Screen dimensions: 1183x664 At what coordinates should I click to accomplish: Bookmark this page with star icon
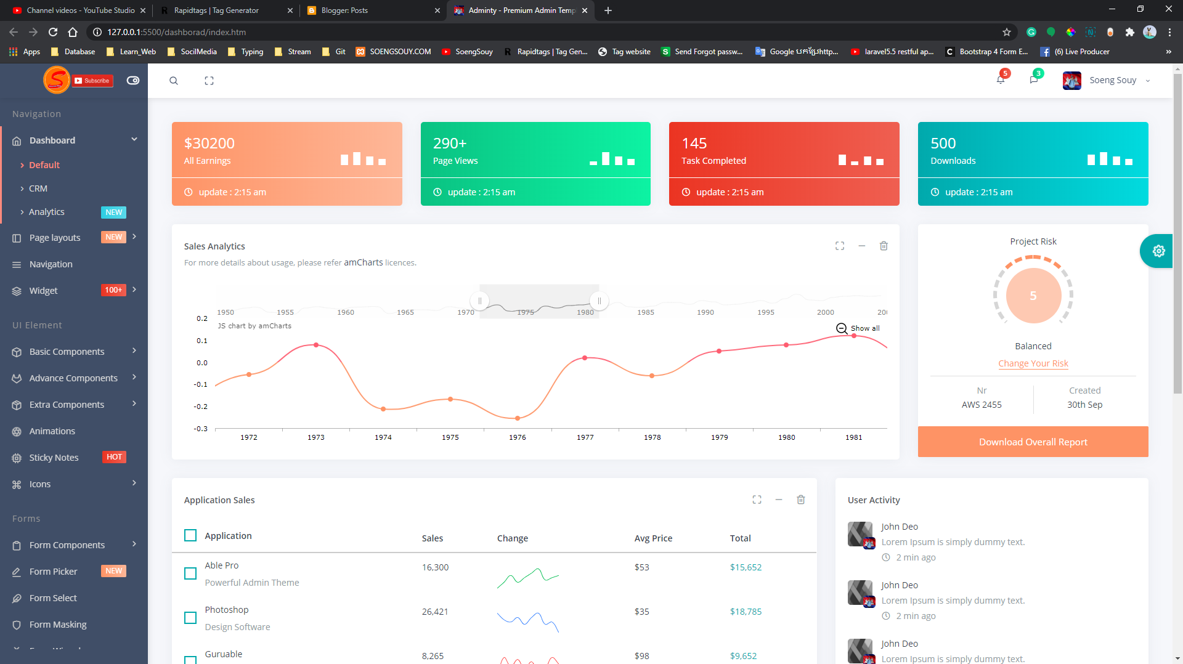[x=1007, y=32]
